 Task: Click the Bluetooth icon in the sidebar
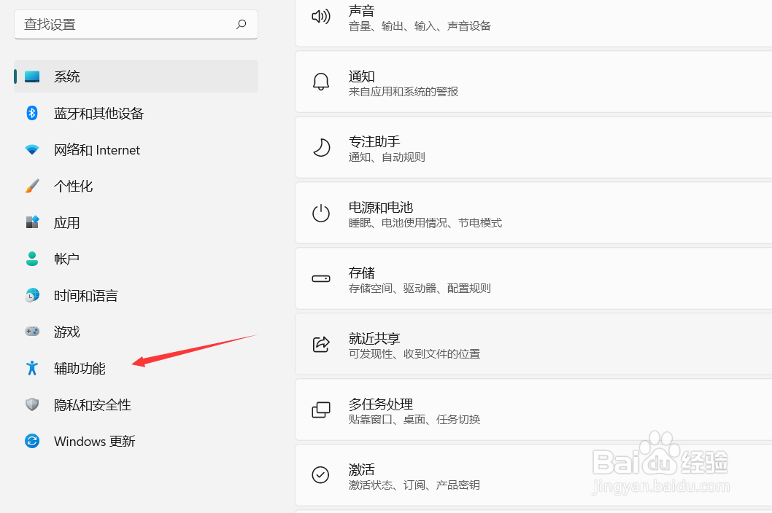[x=32, y=113]
